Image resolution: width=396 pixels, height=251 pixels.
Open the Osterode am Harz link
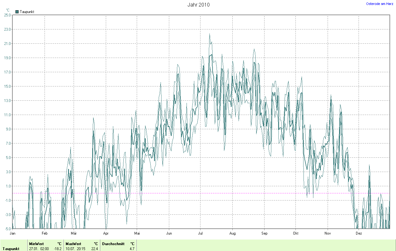pos(380,4)
